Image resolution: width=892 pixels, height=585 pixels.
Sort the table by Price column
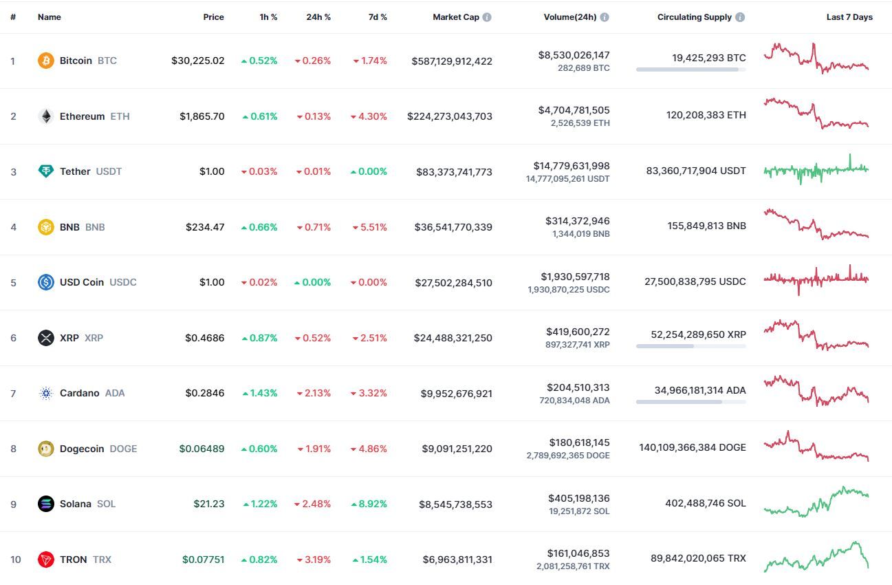[x=213, y=17]
